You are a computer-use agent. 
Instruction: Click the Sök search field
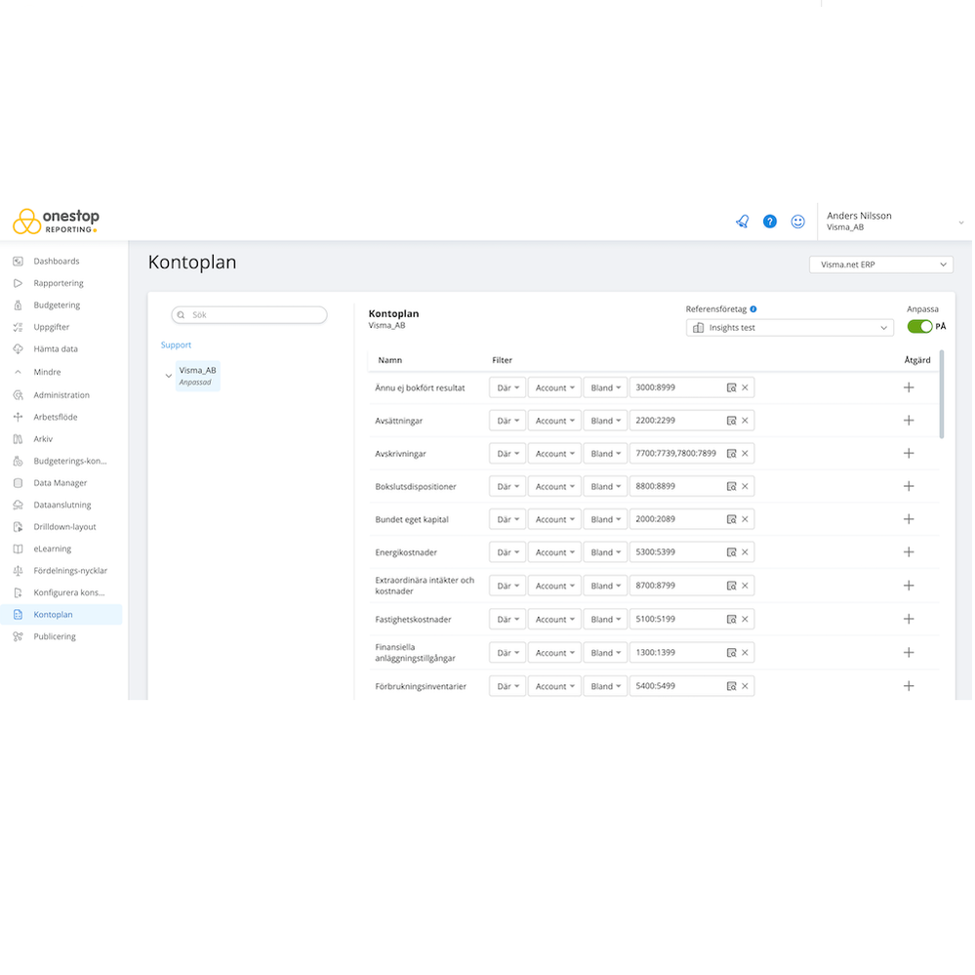249,314
